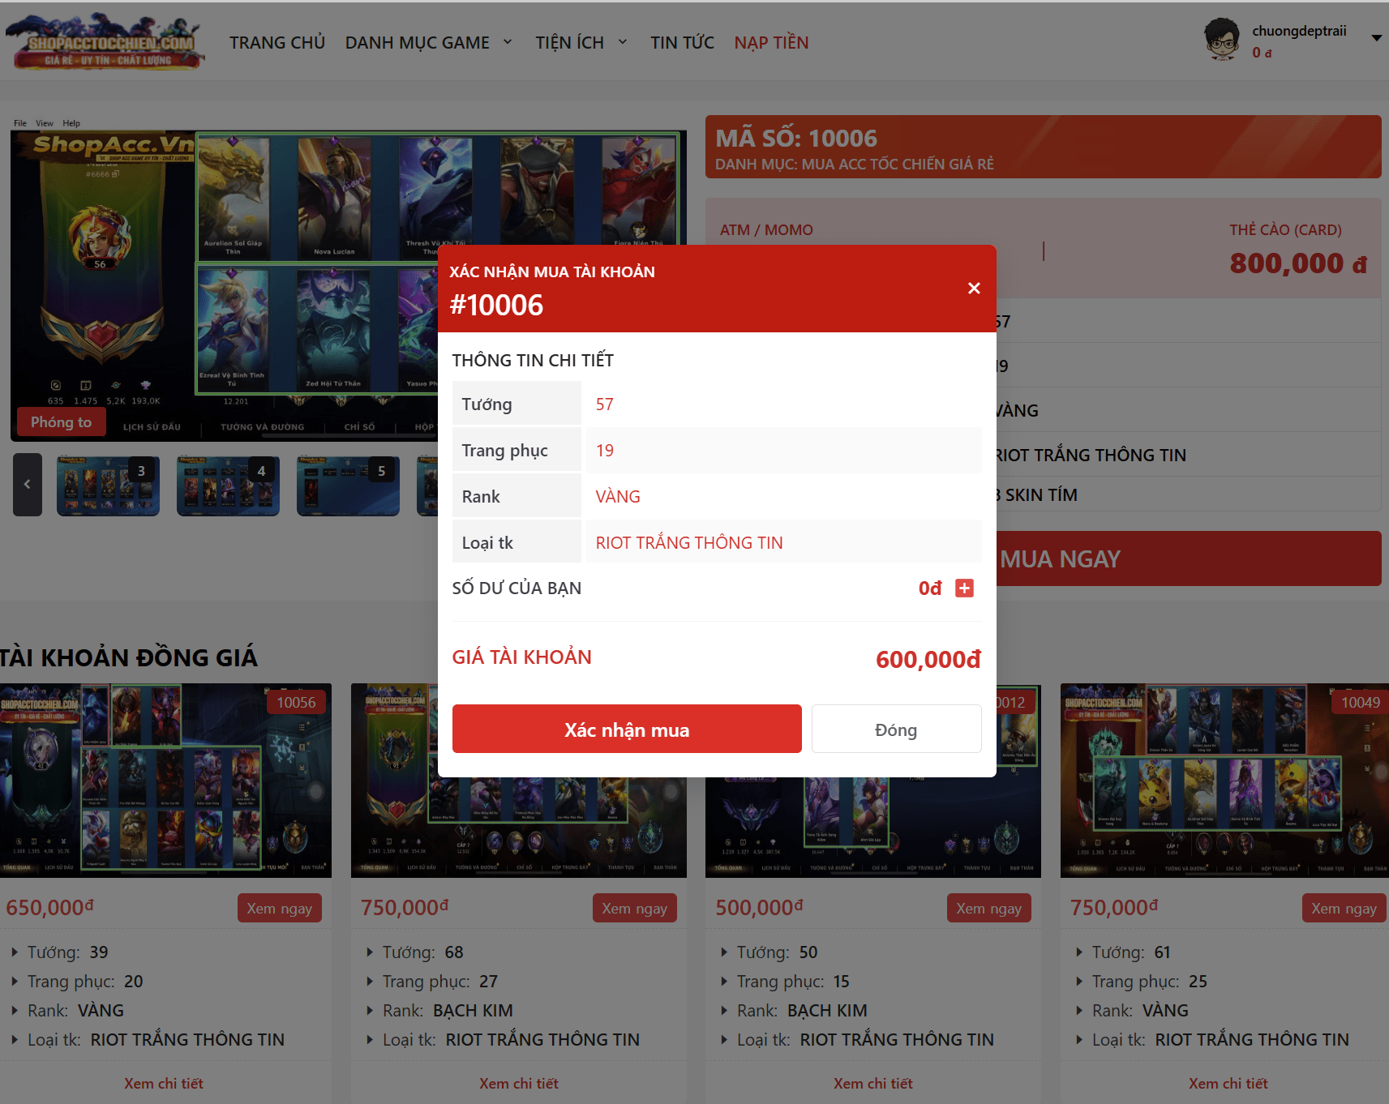Close the purchase confirmation modal with X
Image resolution: width=1389 pixels, height=1104 pixels.
974,289
